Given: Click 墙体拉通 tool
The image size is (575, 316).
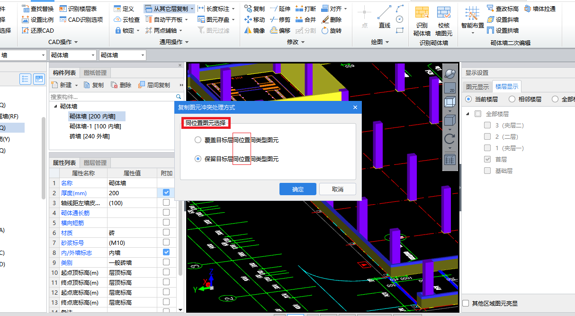Looking at the screenshot, I should coord(540,9).
